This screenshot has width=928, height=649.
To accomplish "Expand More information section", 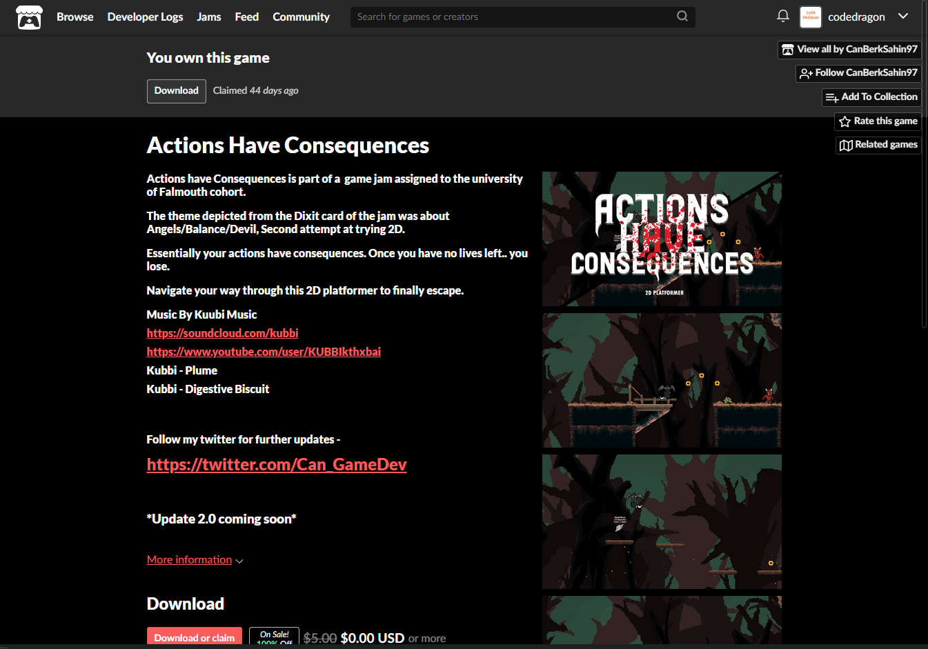I will tap(195, 560).
